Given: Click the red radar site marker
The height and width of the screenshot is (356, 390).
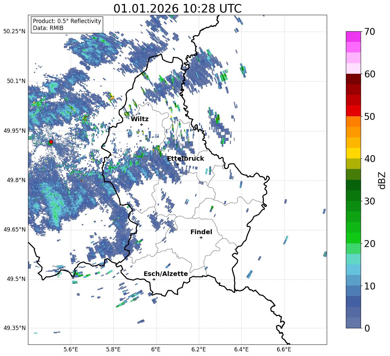Looking at the screenshot, I should (x=51, y=142).
